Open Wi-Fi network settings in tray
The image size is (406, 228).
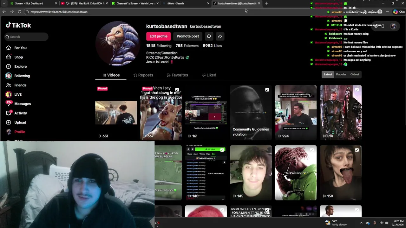point(382,223)
